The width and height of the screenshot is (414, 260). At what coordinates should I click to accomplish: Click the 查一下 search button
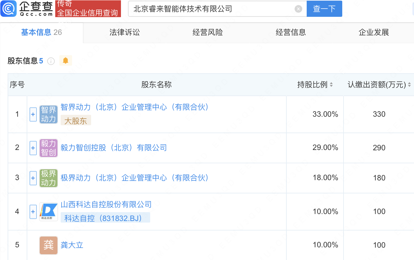[x=324, y=9]
